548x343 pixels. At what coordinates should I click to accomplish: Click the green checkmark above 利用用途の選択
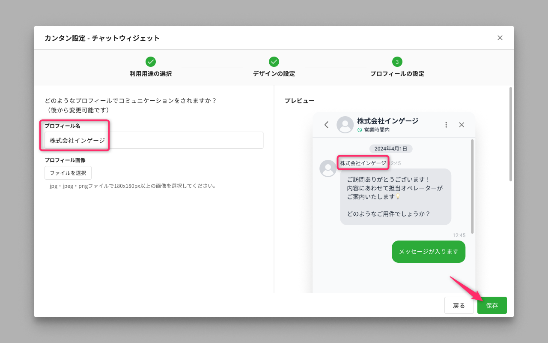(151, 62)
